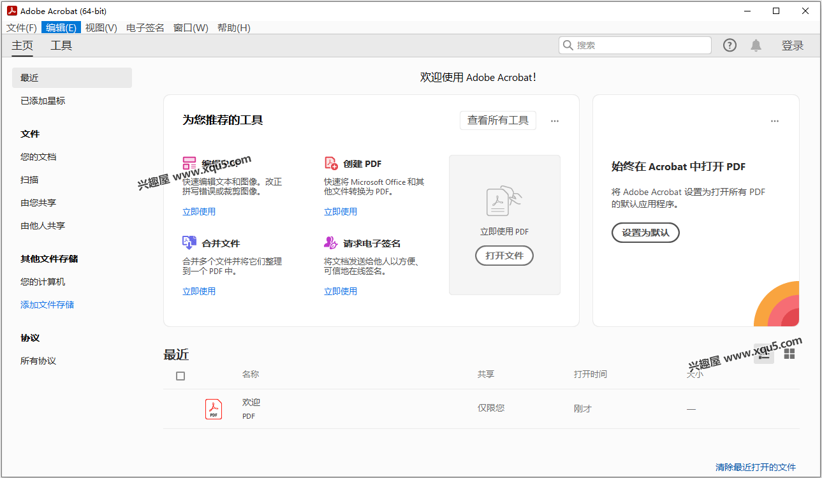
Task: Open more options in recommended tools card
Action: (555, 120)
